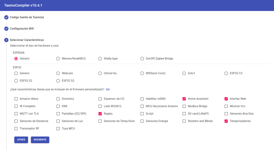The width and height of the screenshot is (274, 150).
Task: Disable the Reglas feature checkbox
Action: click(100, 114)
